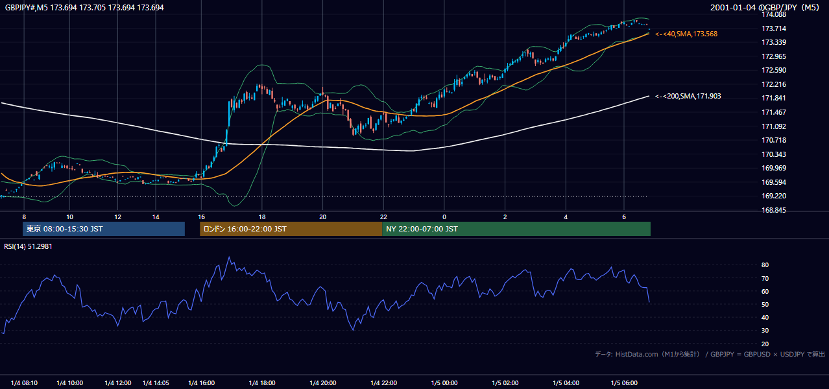Click the RSI axis level 30
The height and width of the screenshot is (389, 829).
coord(765,331)
